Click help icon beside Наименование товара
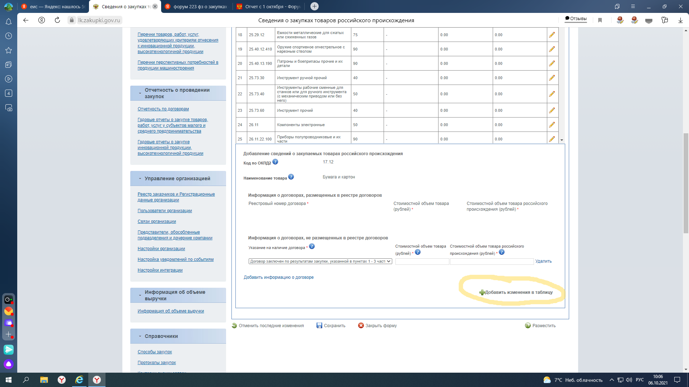The height and width of the screenshot is (387, 689). [x=291, y=177]
